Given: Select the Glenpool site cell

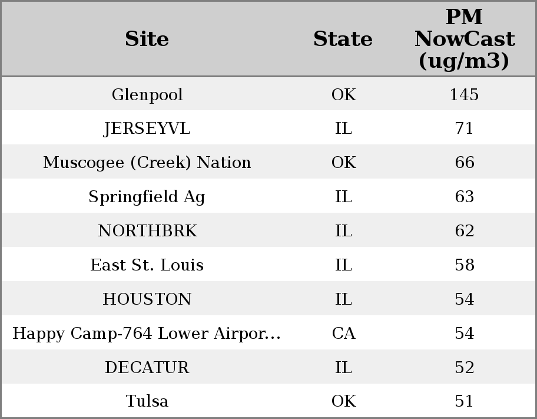Looking at the screenshot, I should click(147, 94).
